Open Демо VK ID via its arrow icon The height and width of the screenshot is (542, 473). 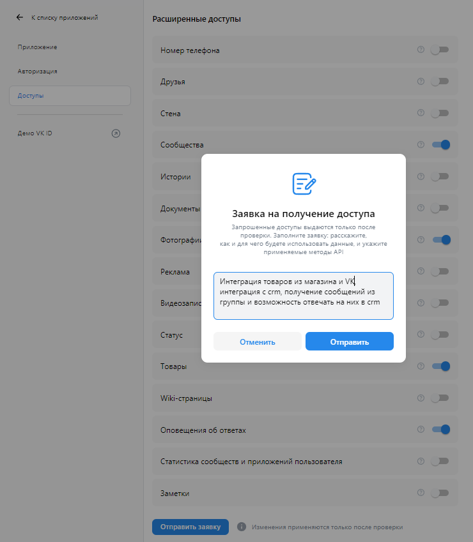[116, 133]
